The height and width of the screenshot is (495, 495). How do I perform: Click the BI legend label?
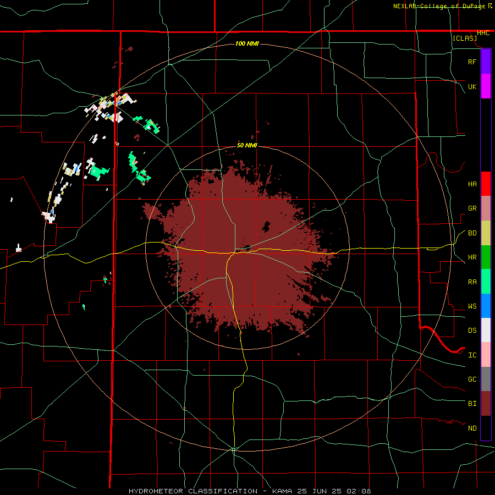tap(472, 404)
